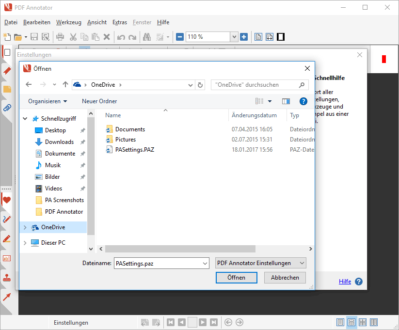Click the Print icon in toolbar
Screen dimensions: 399x330
pyautogui.click(x=60, y=37)
